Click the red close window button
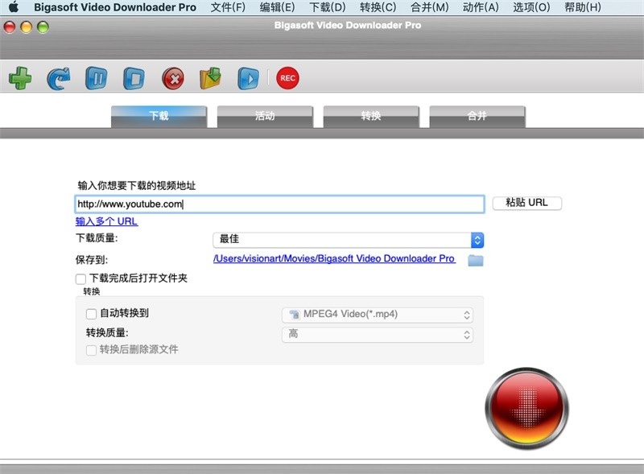644x474 pixels. point(10,27)
